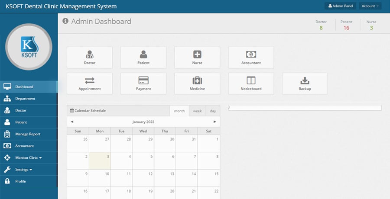Click the Admin Panel button
The width and height of the screenshot is (390, 199).
click(x=341, y=6)
